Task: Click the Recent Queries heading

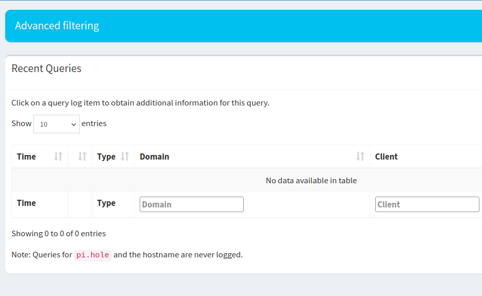Action: pos(46,68)
